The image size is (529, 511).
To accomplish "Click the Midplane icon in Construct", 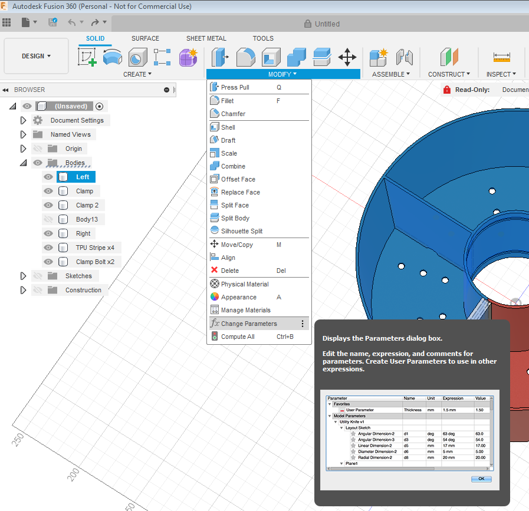I will click(x=449, y=57).
